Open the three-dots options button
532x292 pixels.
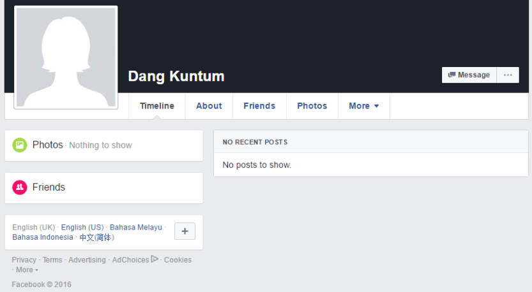508,75
